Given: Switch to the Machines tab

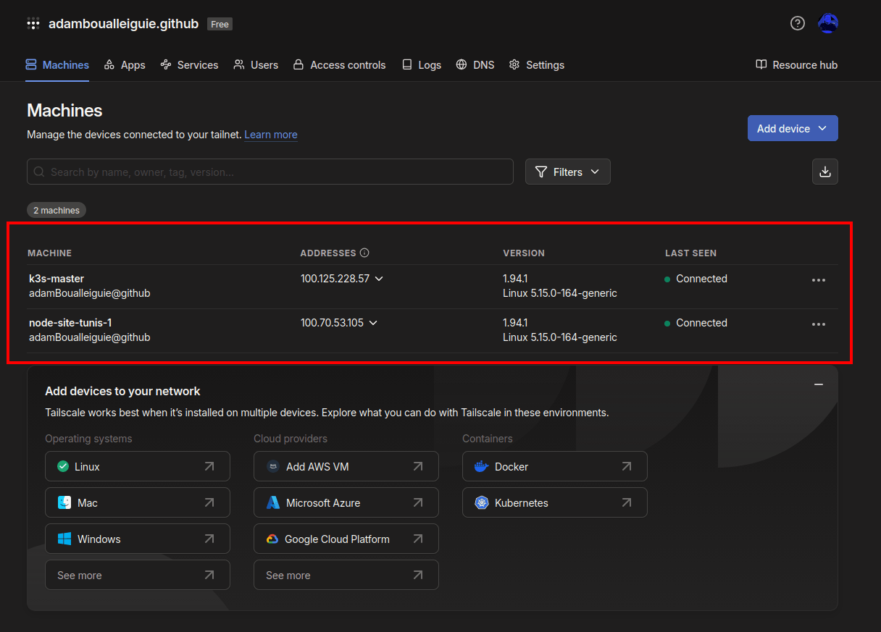Looking at the screenshot, I should click(57, 64).
